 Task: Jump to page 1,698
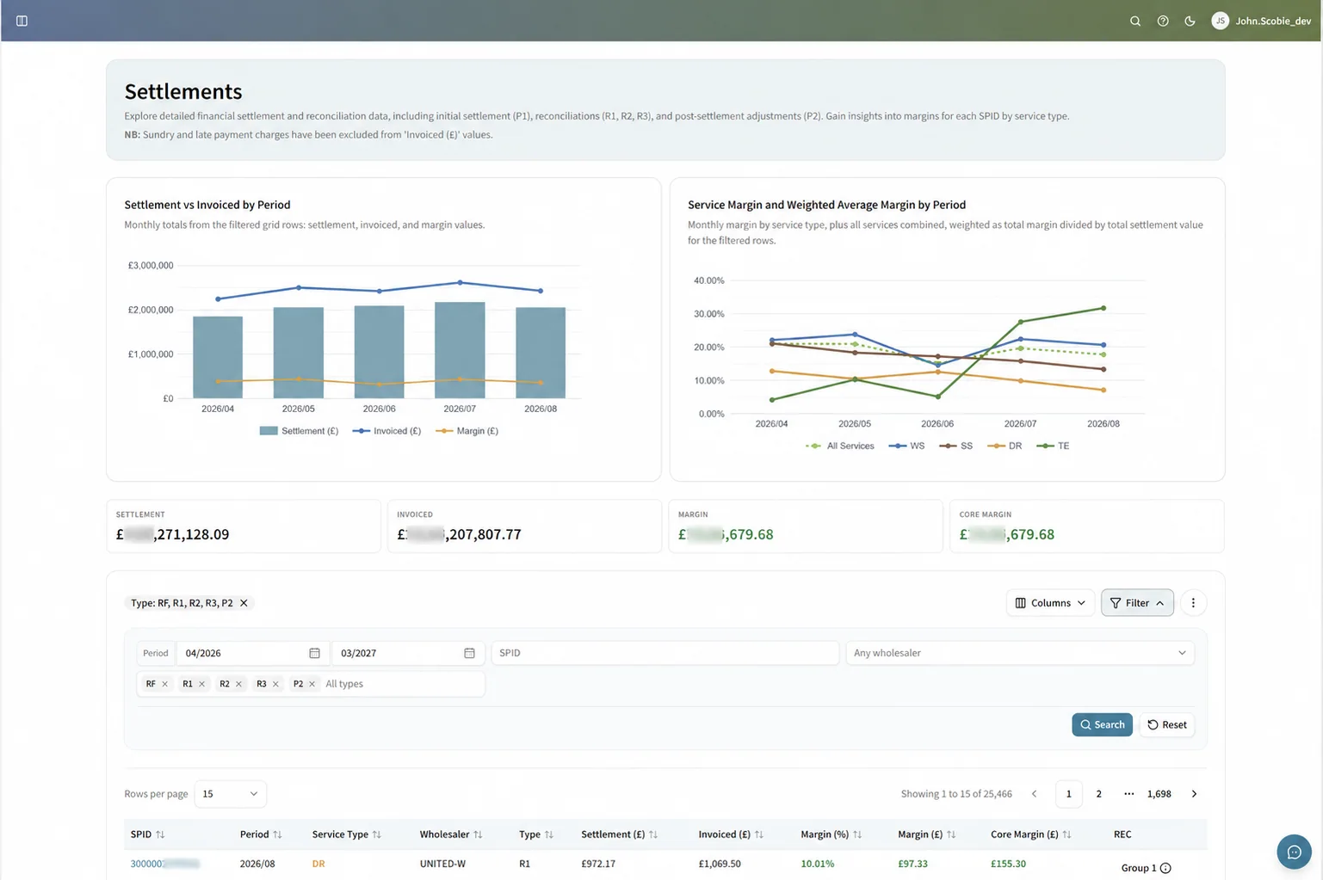point(1159,793)
